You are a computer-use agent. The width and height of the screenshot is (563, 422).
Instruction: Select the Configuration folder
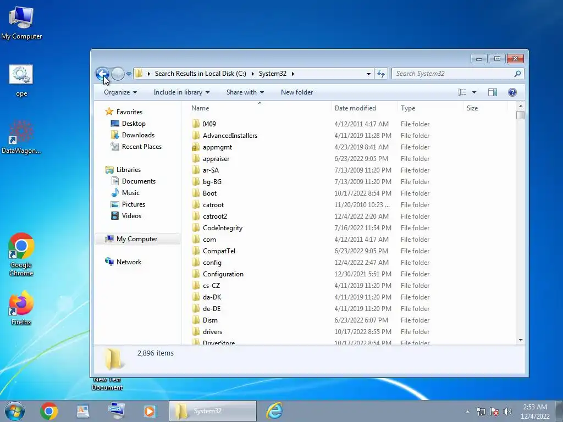[223, 274]
